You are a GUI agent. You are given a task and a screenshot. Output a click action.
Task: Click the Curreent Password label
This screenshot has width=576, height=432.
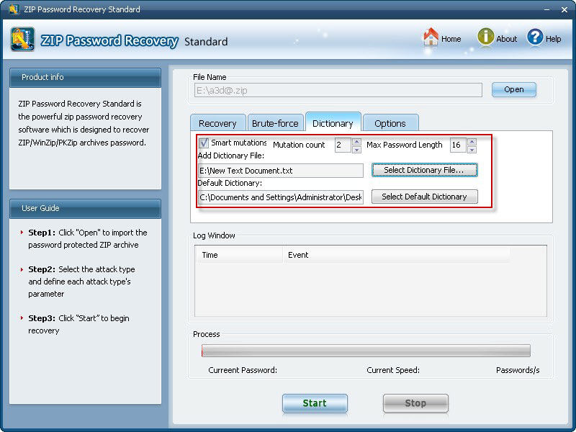click(243, 370)
